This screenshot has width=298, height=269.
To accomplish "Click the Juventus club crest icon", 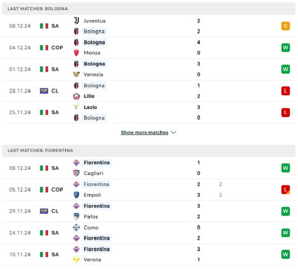I will pos(76,20).
